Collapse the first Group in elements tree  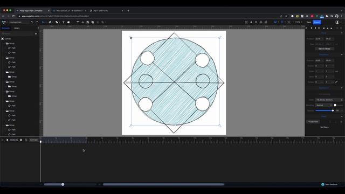(7, 44)
